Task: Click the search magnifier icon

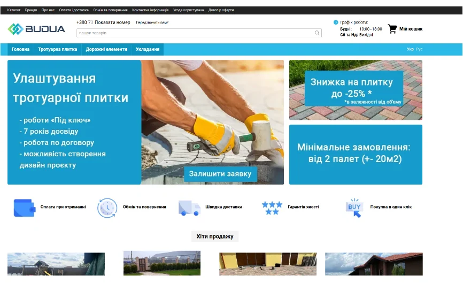Action: [317, 33]
